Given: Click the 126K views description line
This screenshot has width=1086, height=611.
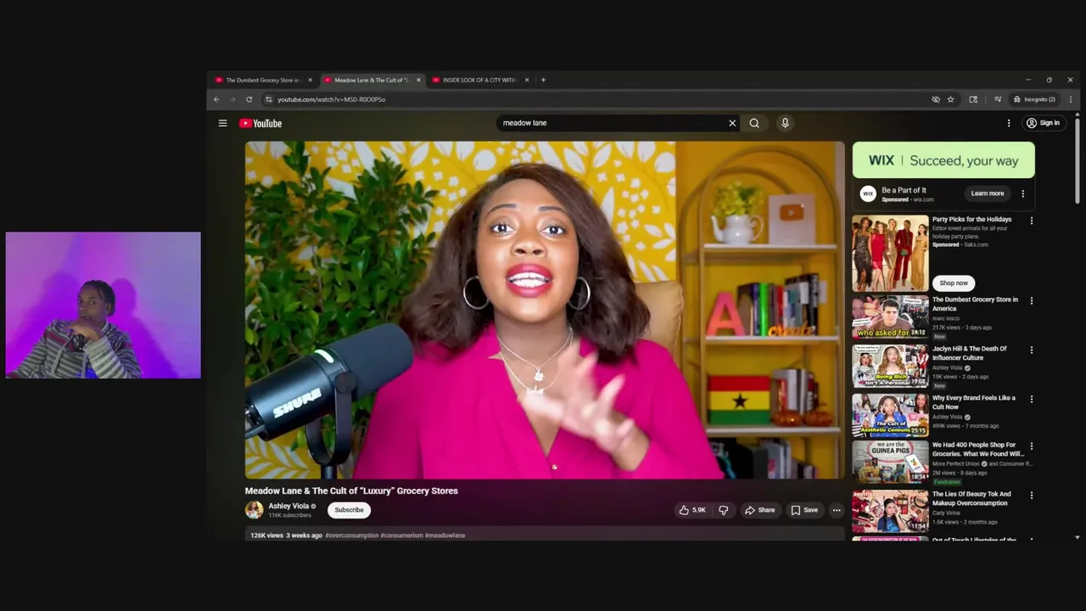Looking at the screenshot, I should (x=545, y=535).
